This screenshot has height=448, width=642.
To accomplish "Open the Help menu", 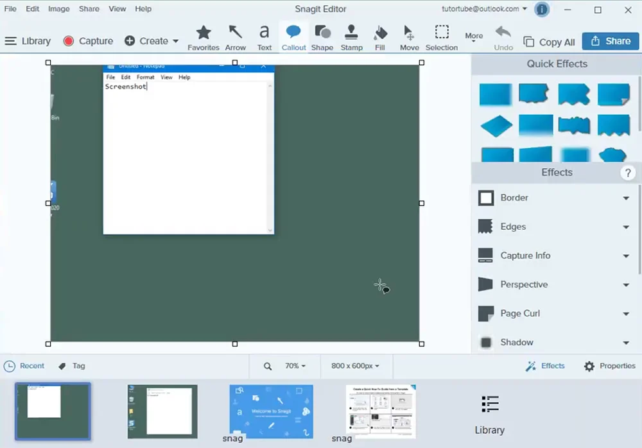I will [143, 9].
